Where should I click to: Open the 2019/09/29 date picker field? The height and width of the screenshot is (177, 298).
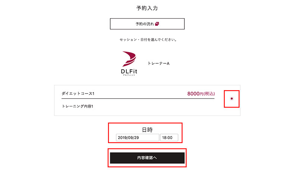[137, 138]
